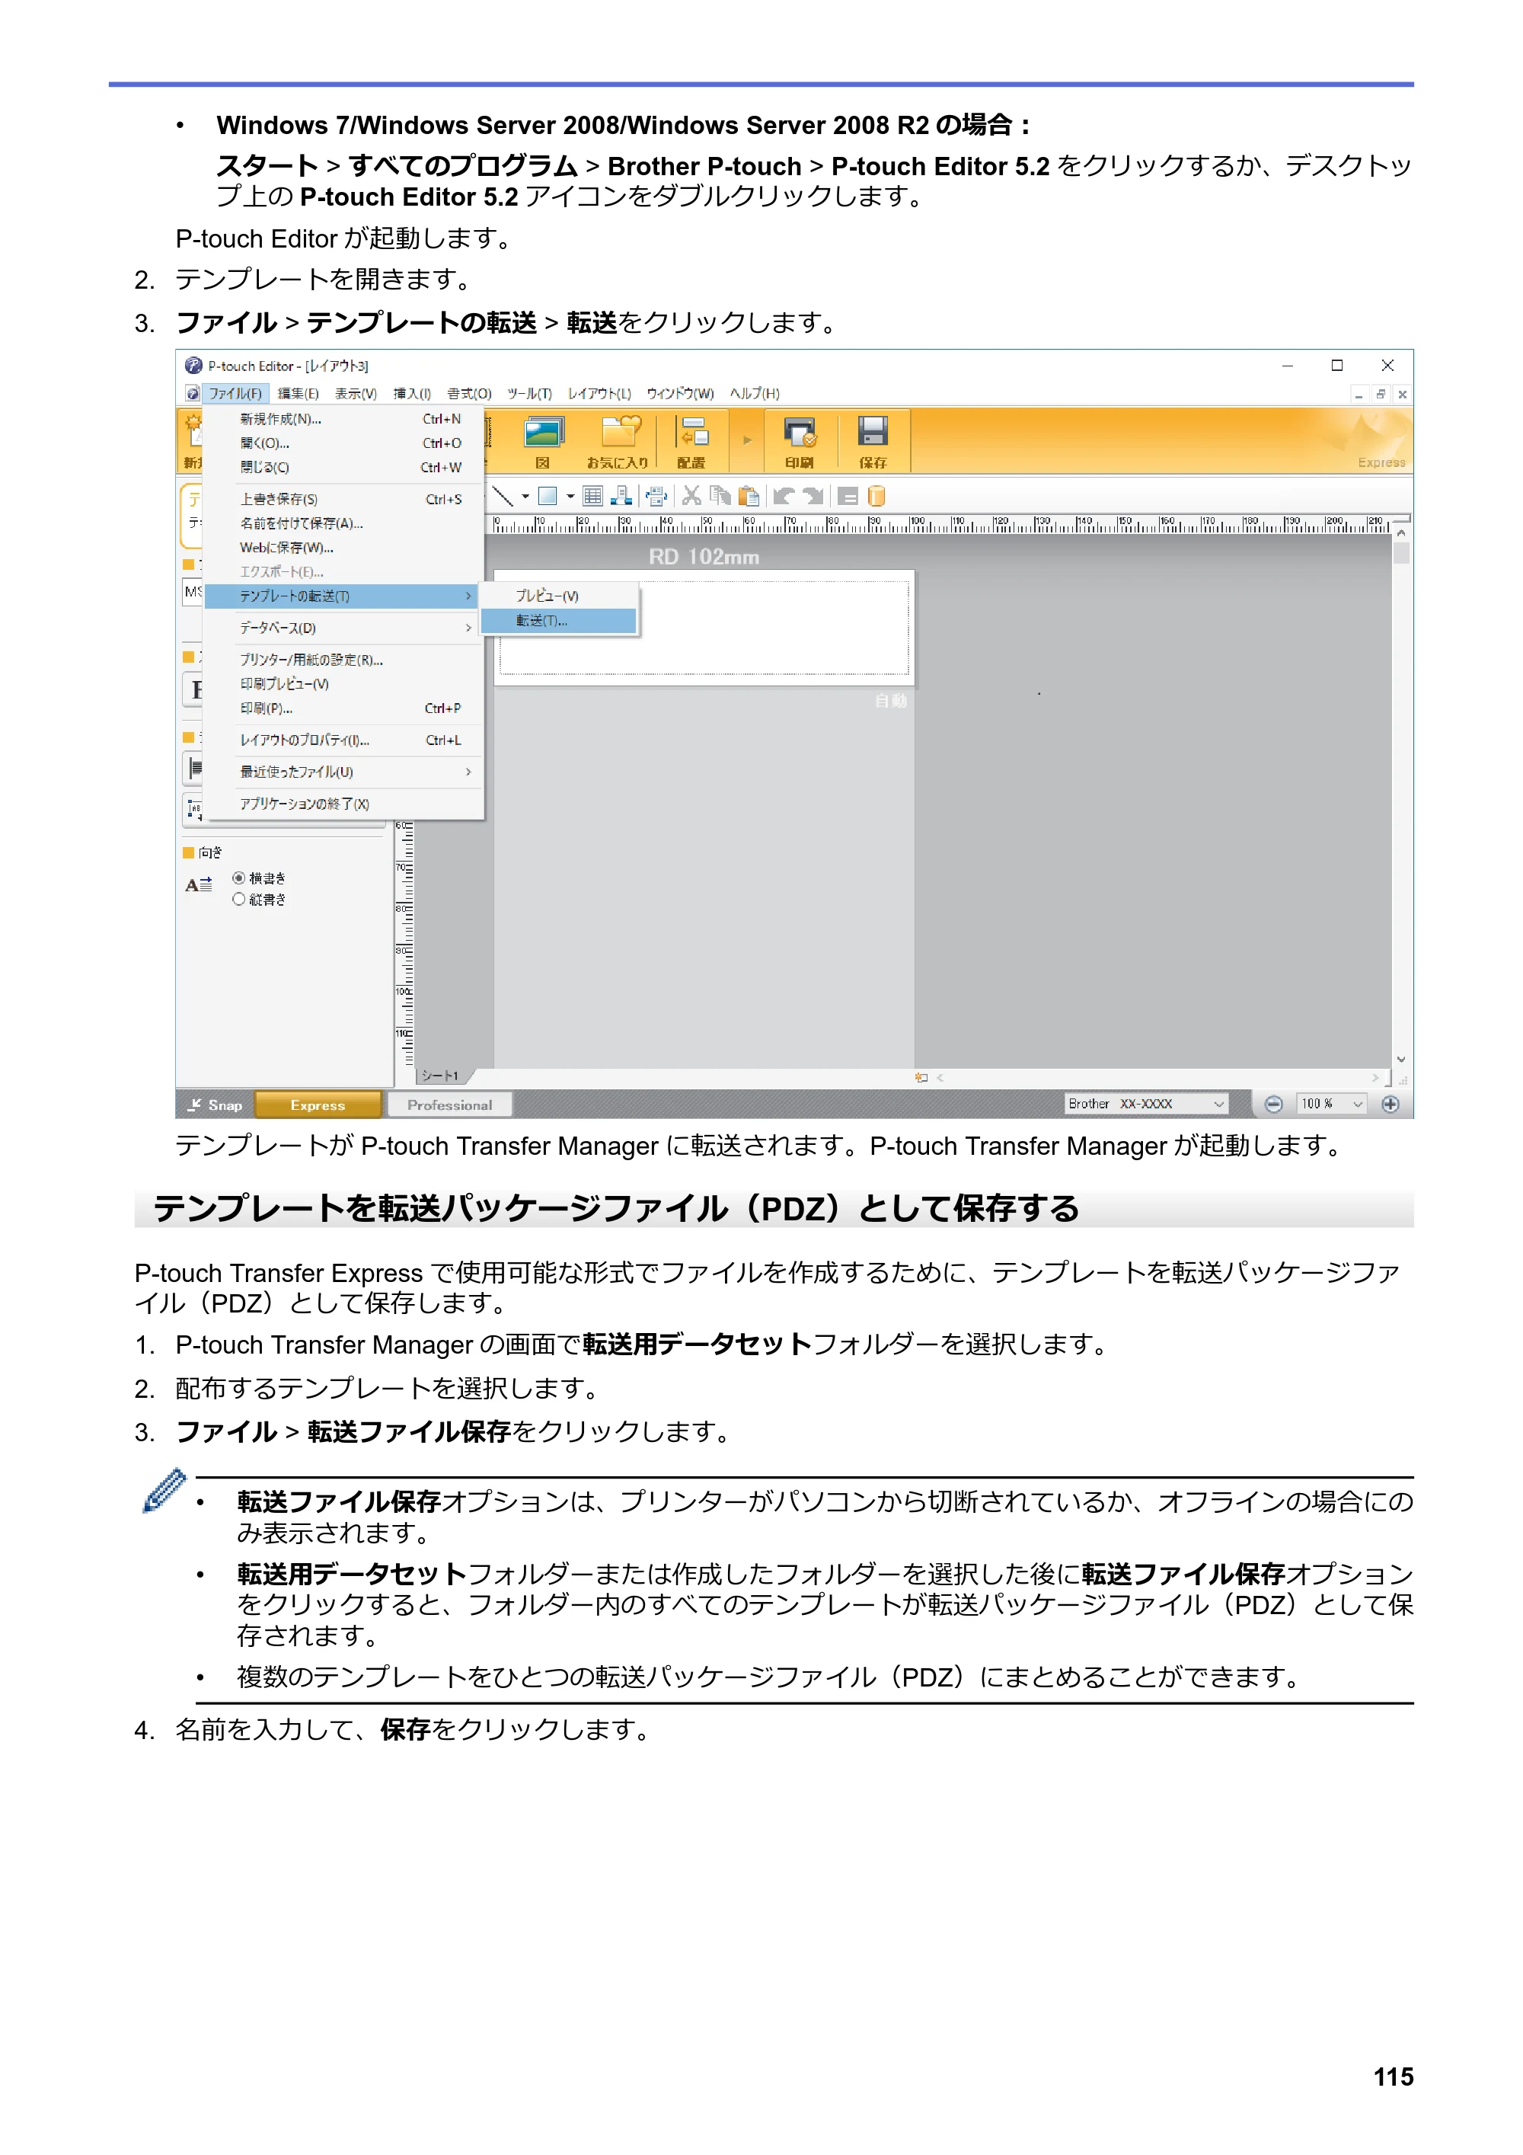Choose プレビュー(V) in the submenu
The height and width of the screenshot is (2155, 1523).
(x=558, y=597)
